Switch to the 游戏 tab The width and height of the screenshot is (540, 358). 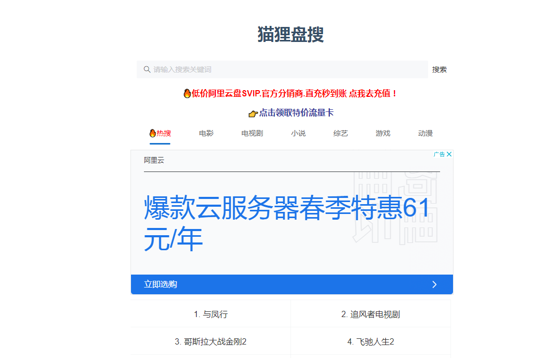[383, 133]
